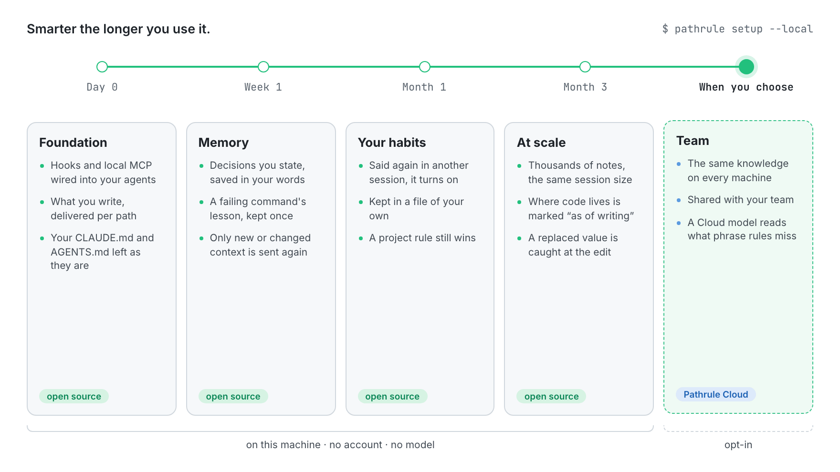
Task: Click the 'Week 1' timeline label
Action: (x=263, y=87)
